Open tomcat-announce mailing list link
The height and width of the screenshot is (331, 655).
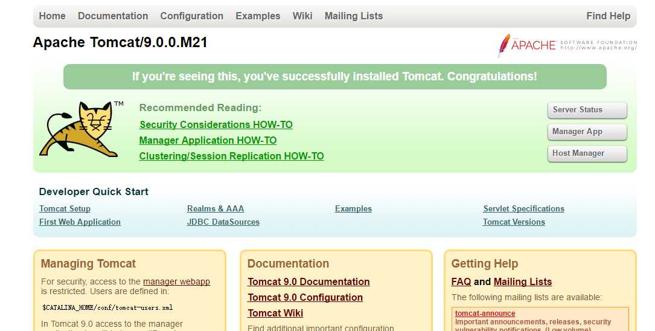(485, 313)
